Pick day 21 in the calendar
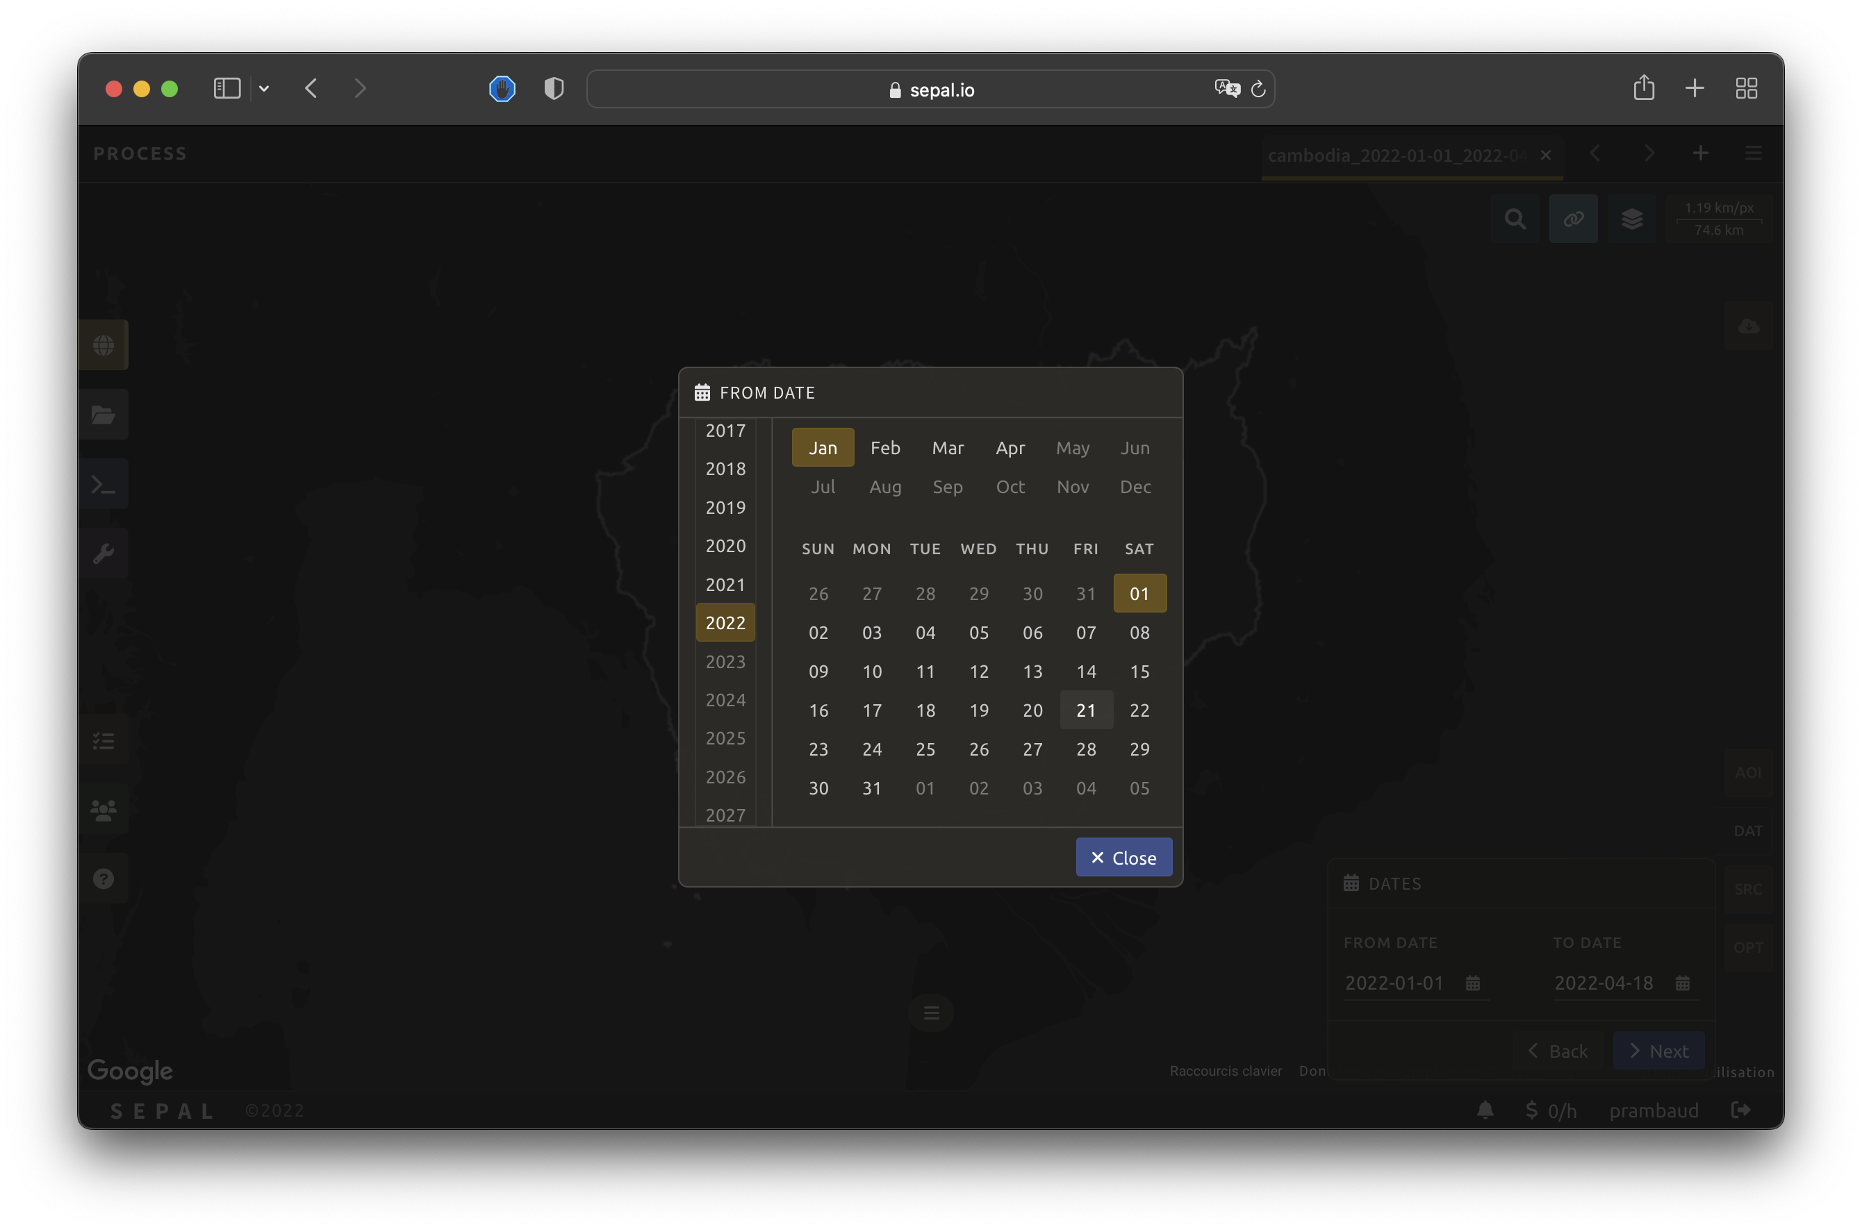Image resolution: width=1862 pixels, height=1232 pixels. (x=1085, y=710)
